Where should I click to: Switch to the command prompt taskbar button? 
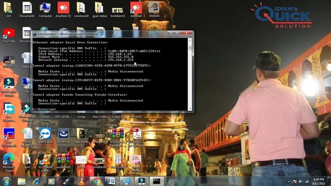pos(156,181)
